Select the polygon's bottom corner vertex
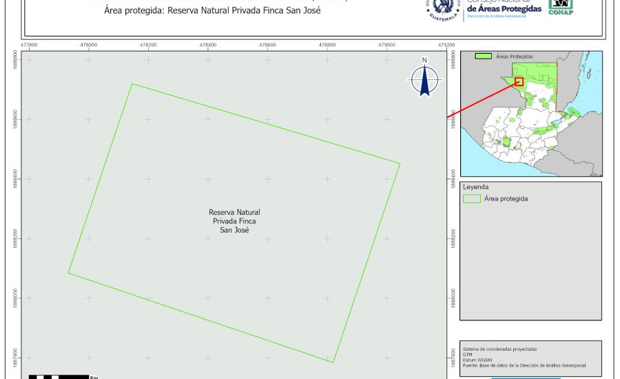Image resolution: width=620 pixels, height=379 pixels. [x=333, y=362]
